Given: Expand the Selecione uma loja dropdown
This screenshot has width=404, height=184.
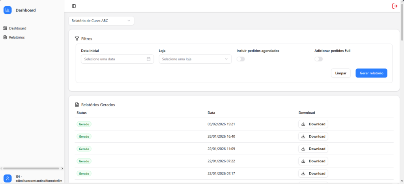Looking at the screenshot, I should coord(195,59).
